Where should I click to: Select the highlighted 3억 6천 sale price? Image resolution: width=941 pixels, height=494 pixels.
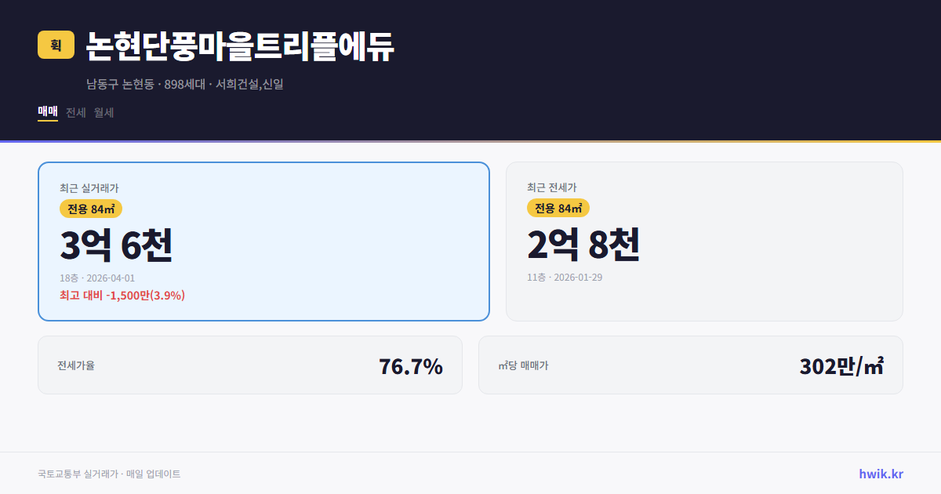[x=115, y=245]
